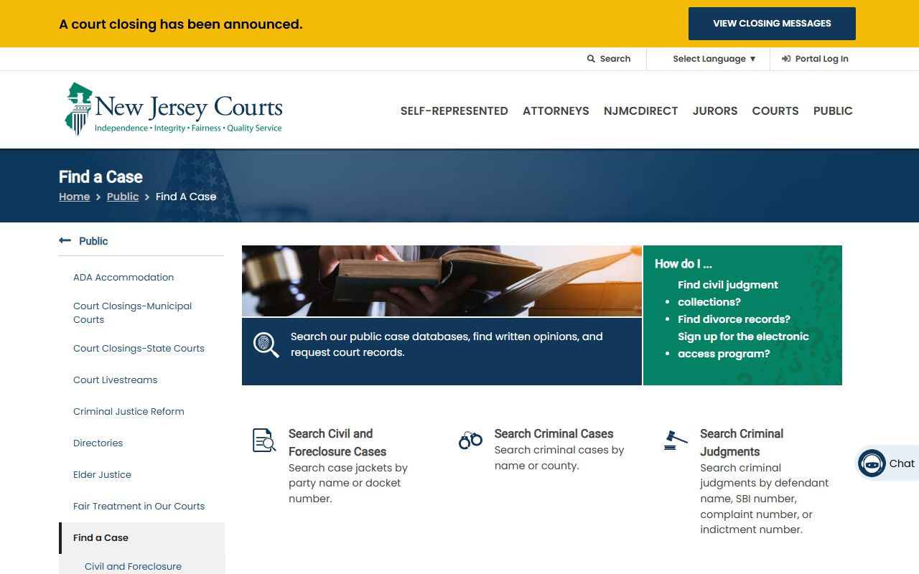Click the search magnifier icon

tap(591, 59)
